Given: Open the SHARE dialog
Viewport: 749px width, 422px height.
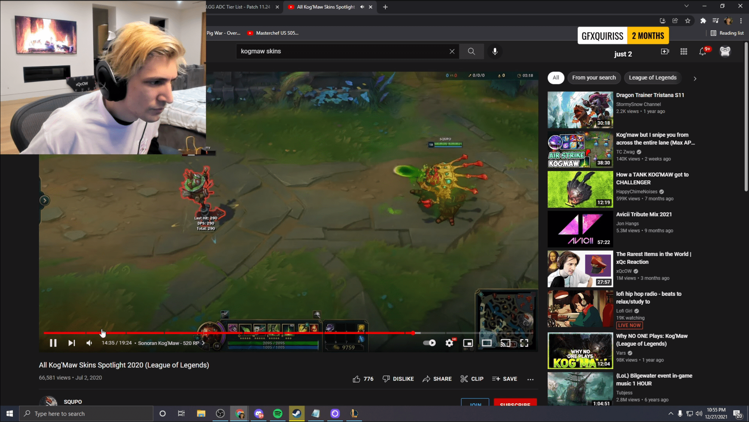Looking at the screenshot, I should [x=437, y=379].
